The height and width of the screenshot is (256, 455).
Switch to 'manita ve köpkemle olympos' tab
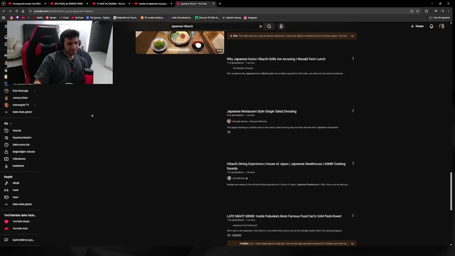point(153,4)
